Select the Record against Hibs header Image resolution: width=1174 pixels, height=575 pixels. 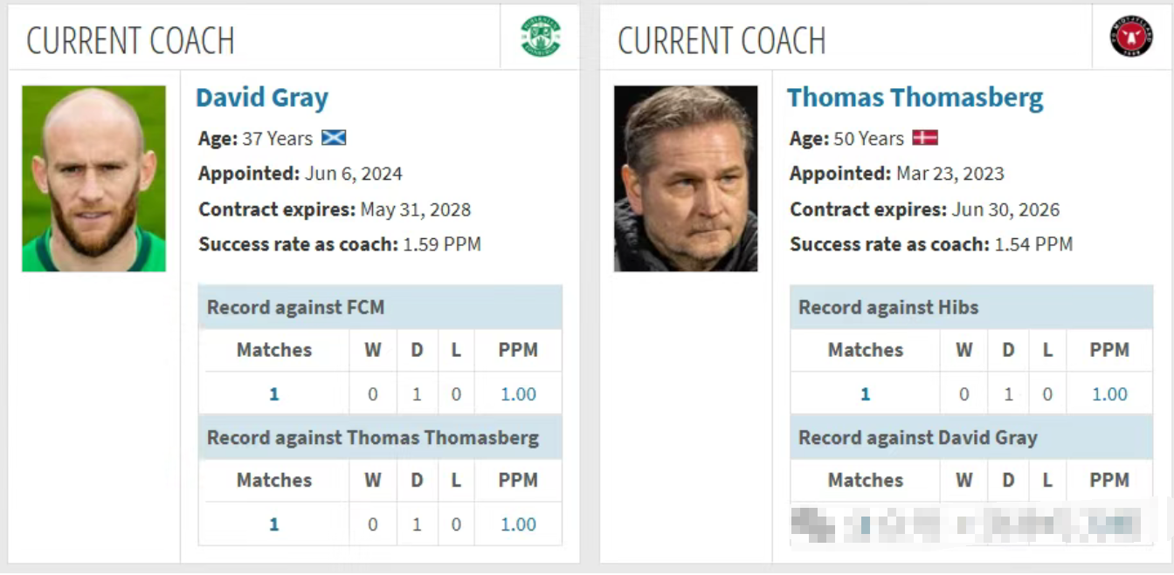pos(888,307)
